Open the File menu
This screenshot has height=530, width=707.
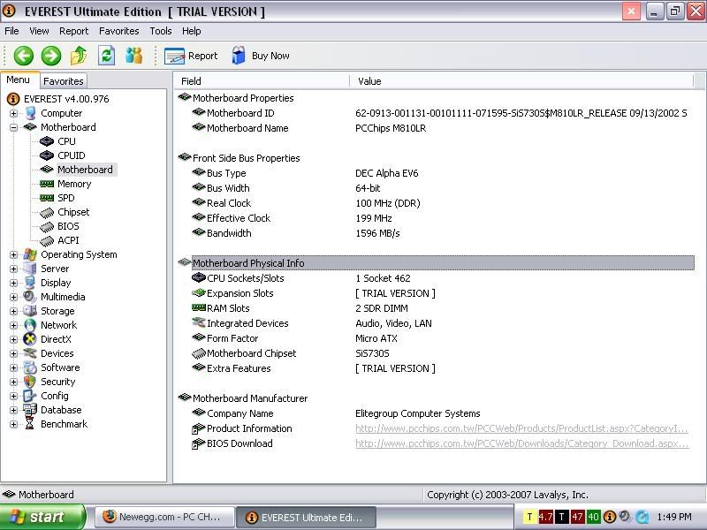[x=11, y=31]
